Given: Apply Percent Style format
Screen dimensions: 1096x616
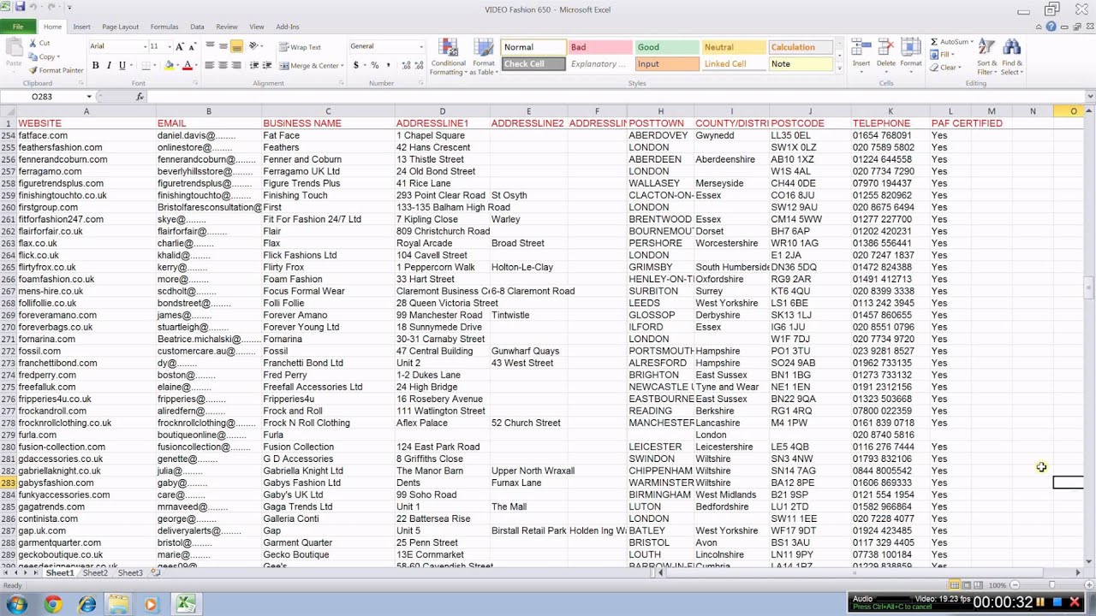Looking at the screenshot, I should pos(375,65).
